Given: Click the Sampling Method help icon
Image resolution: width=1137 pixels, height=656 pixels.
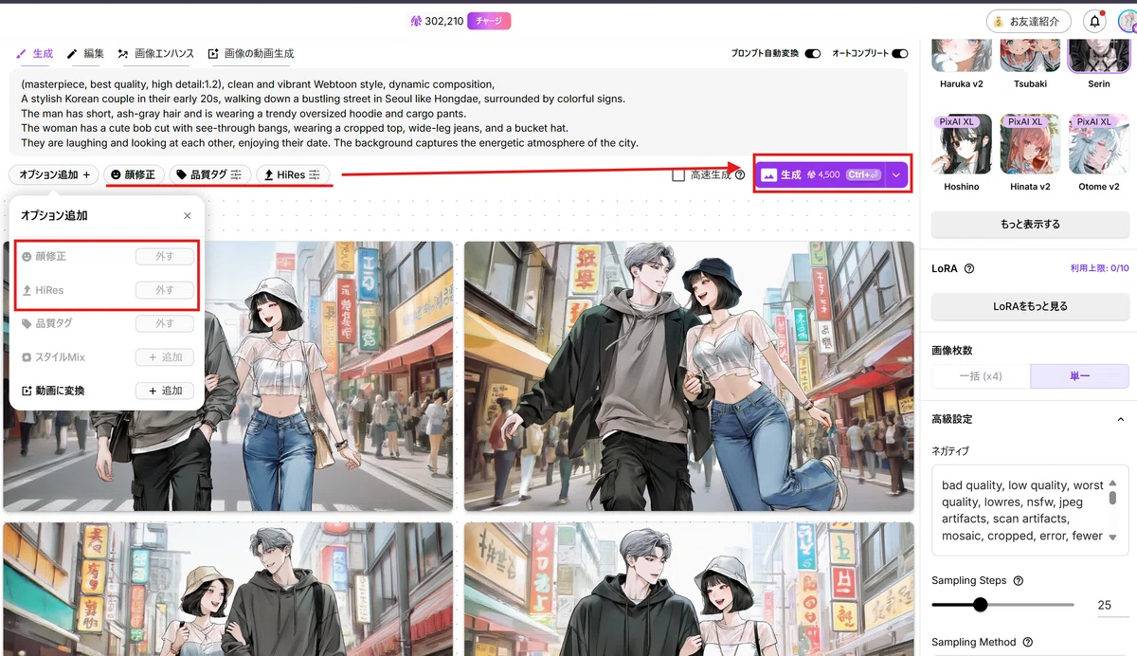Looking at the screenshot, I should 1027,642.
